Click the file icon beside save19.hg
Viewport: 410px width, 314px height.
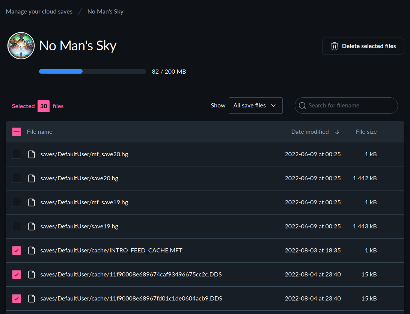32,226
